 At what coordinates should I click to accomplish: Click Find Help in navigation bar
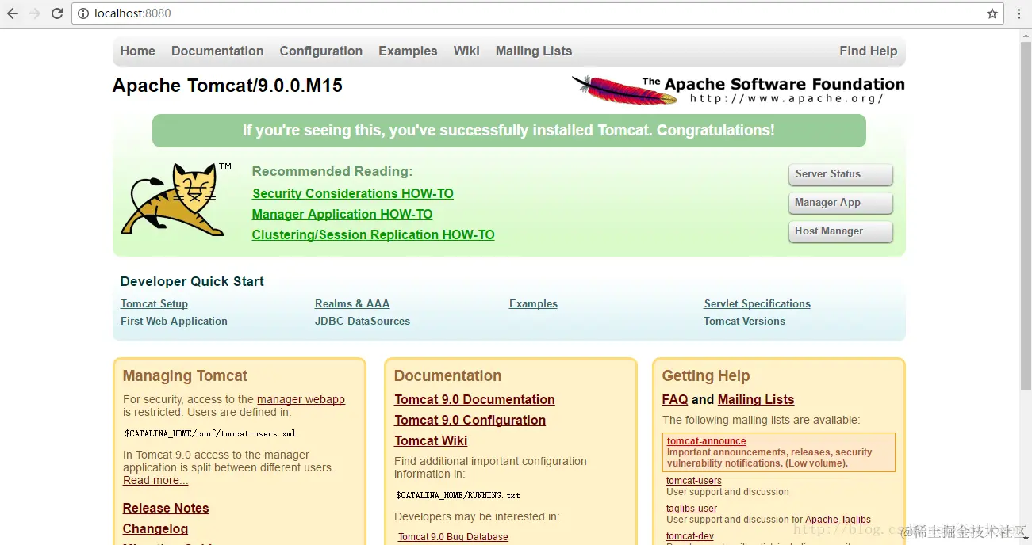868,51
